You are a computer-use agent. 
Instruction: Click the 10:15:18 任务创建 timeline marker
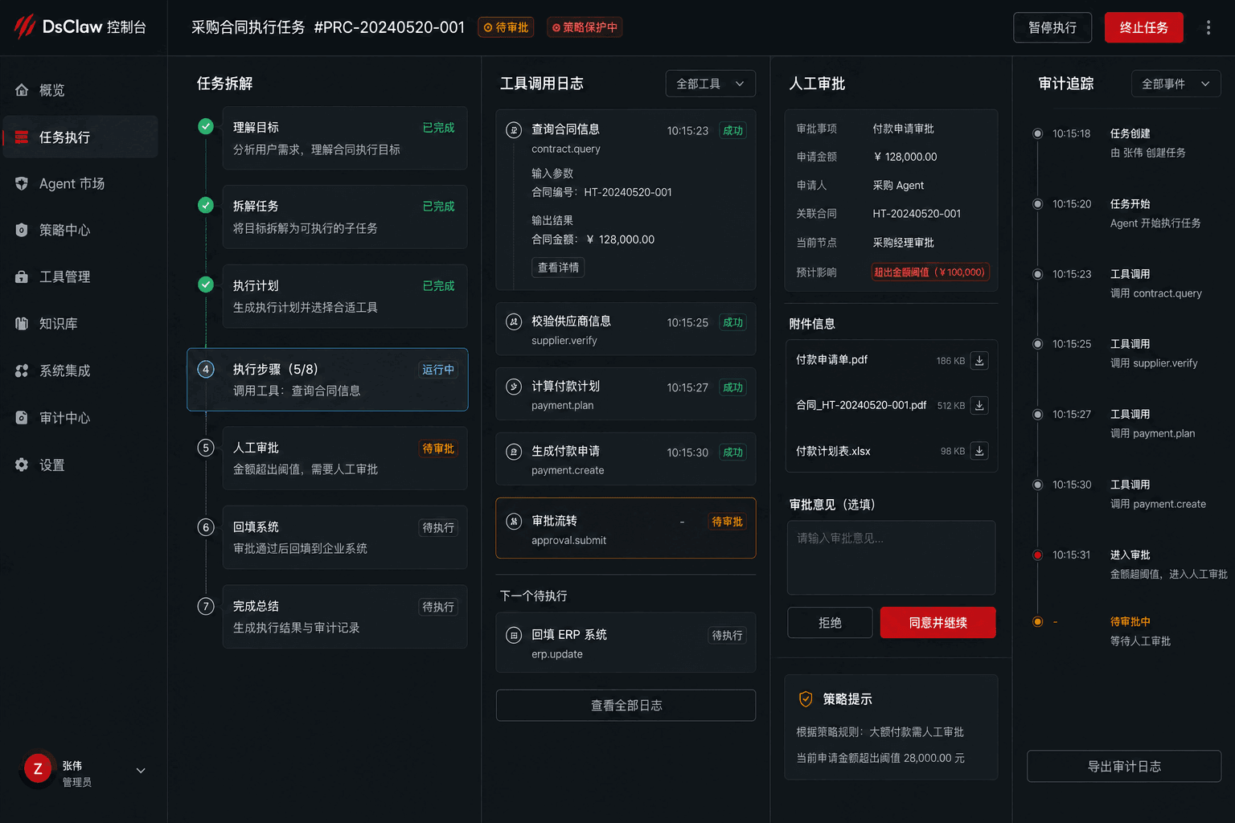pyautogui.click(x=1037, y=133)
